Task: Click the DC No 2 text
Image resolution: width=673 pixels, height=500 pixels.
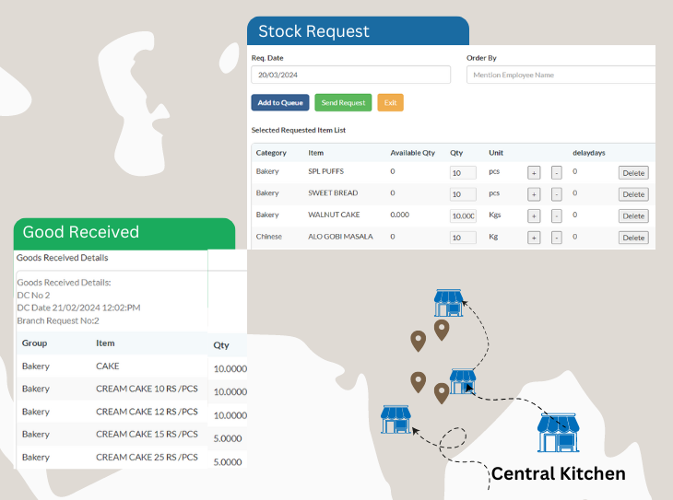Action: pyautogui.click(x=33, y=295)
